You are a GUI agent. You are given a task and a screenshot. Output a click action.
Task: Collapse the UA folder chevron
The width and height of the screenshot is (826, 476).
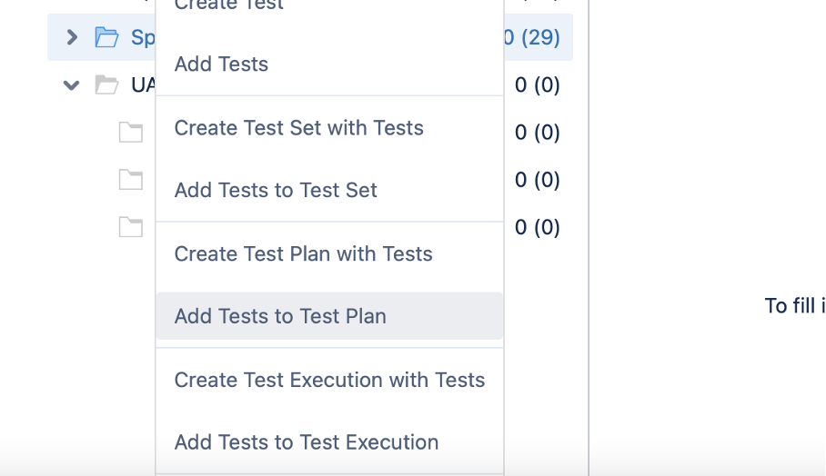coord(72,85)
